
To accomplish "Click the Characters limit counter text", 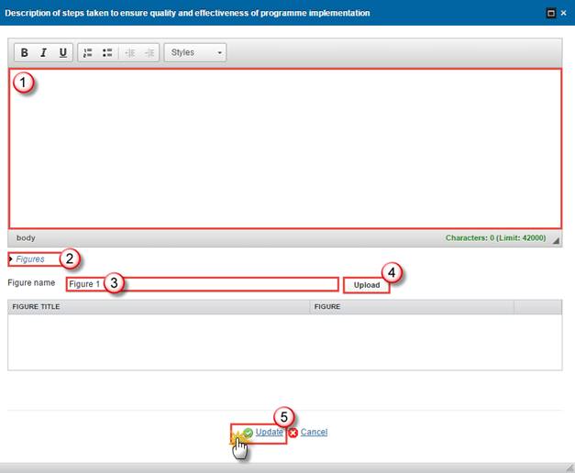I will [495, 238].
